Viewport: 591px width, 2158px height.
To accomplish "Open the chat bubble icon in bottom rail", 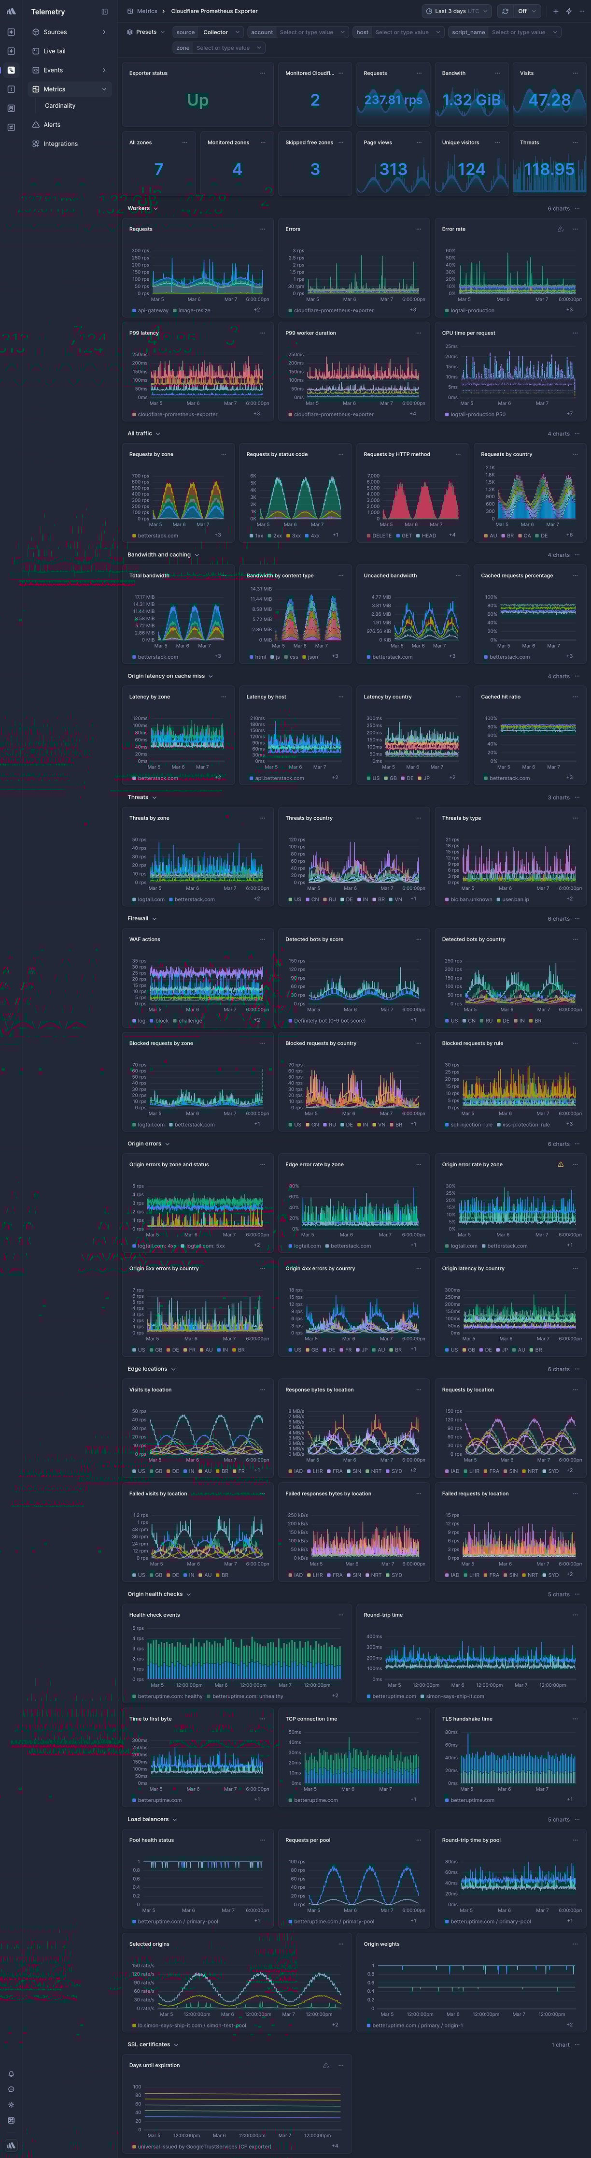I will click(11, 2089).
